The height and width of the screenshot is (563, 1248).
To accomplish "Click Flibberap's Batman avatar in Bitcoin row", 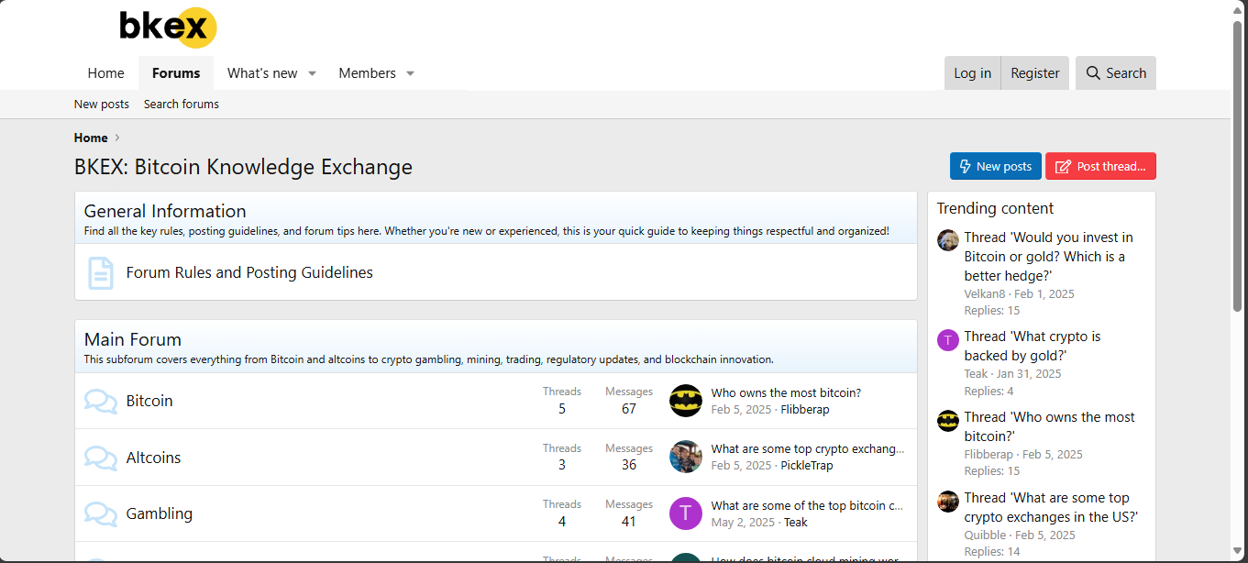I will coord(685,401).
